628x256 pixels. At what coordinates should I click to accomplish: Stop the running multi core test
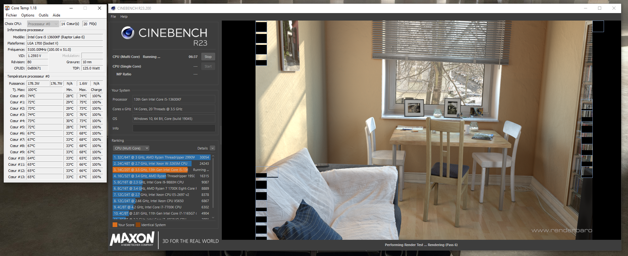pos(208,57)
